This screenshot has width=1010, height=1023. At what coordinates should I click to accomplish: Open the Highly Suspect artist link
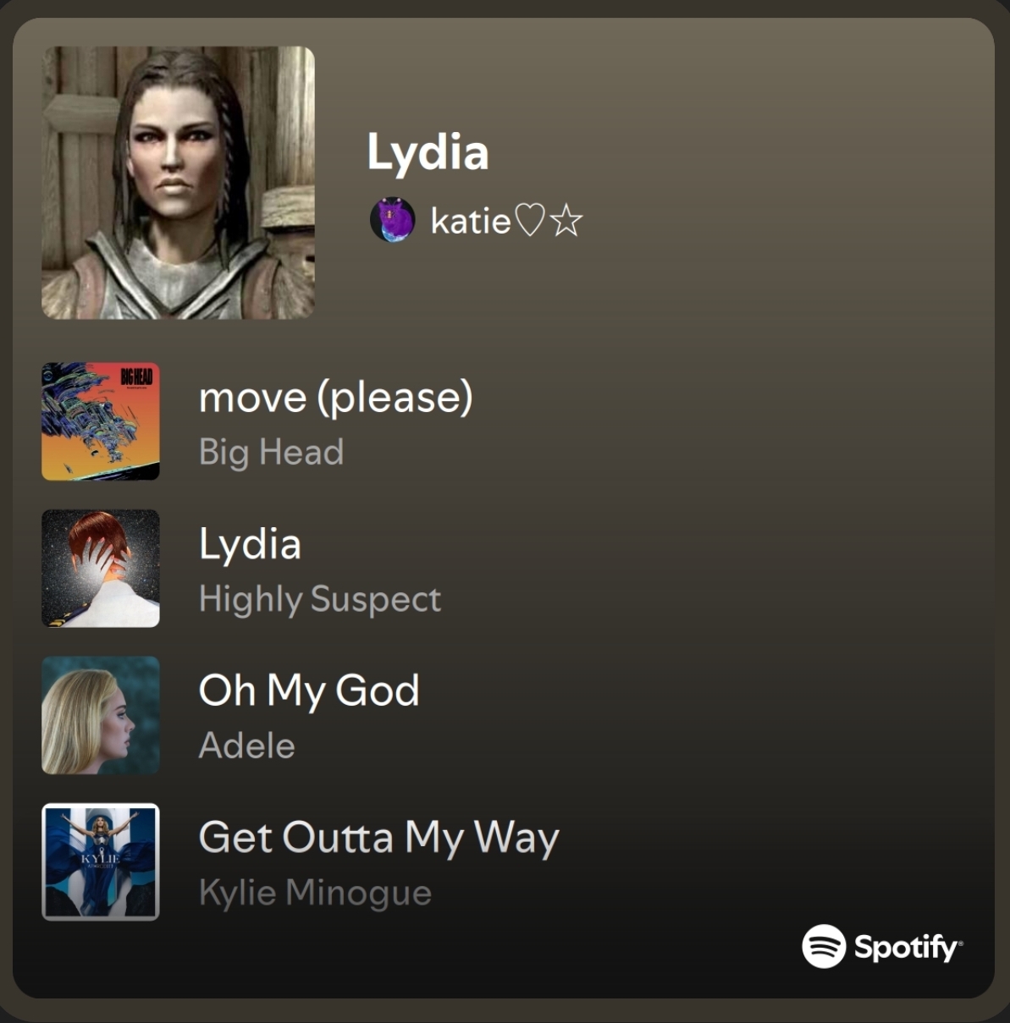coord(319,599)
